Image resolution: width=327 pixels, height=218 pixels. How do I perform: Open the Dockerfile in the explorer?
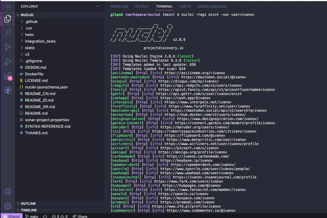[x=34, y=74]
